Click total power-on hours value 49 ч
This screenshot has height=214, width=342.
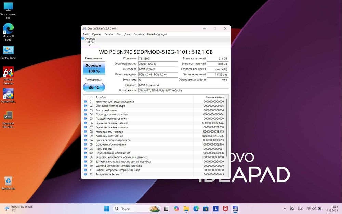click(x=218, y=80)
